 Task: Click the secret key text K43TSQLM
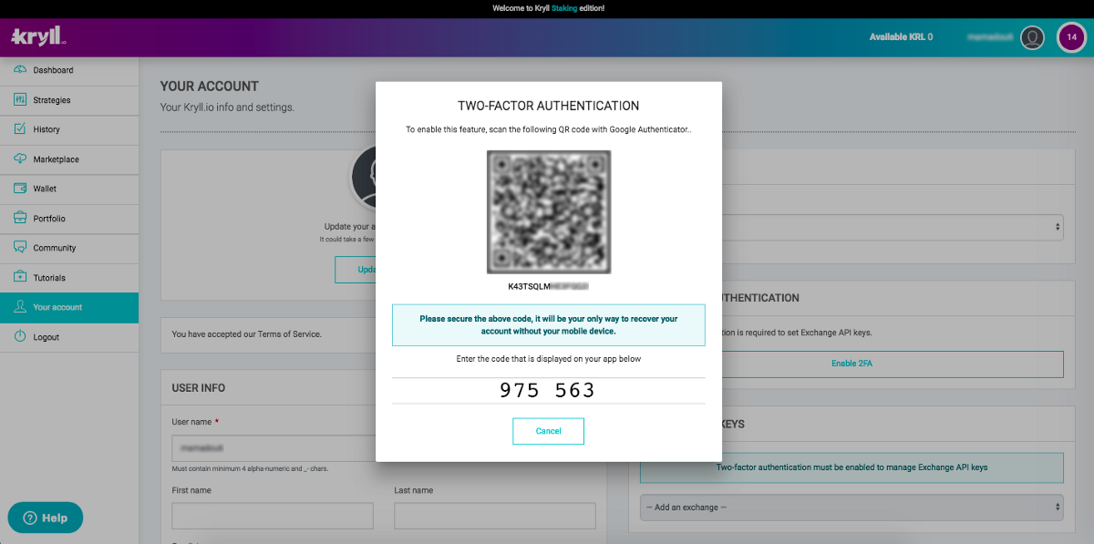(548, 286)
